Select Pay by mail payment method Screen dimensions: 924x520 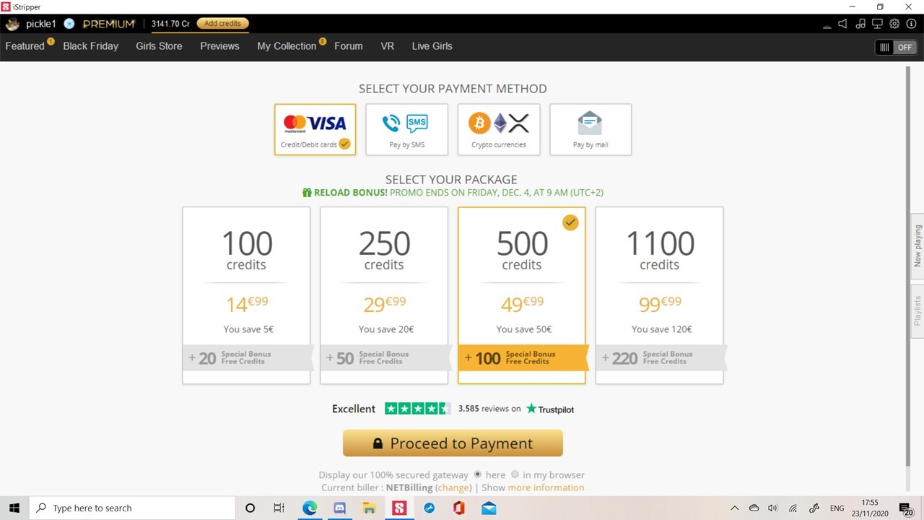pos(590,129)
